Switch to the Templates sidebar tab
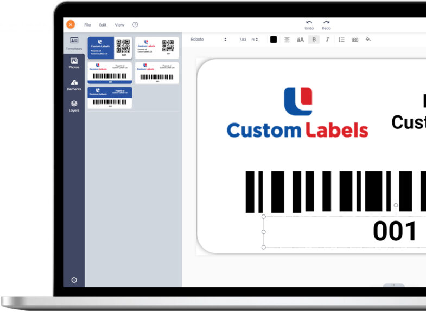 click(74, 43)
